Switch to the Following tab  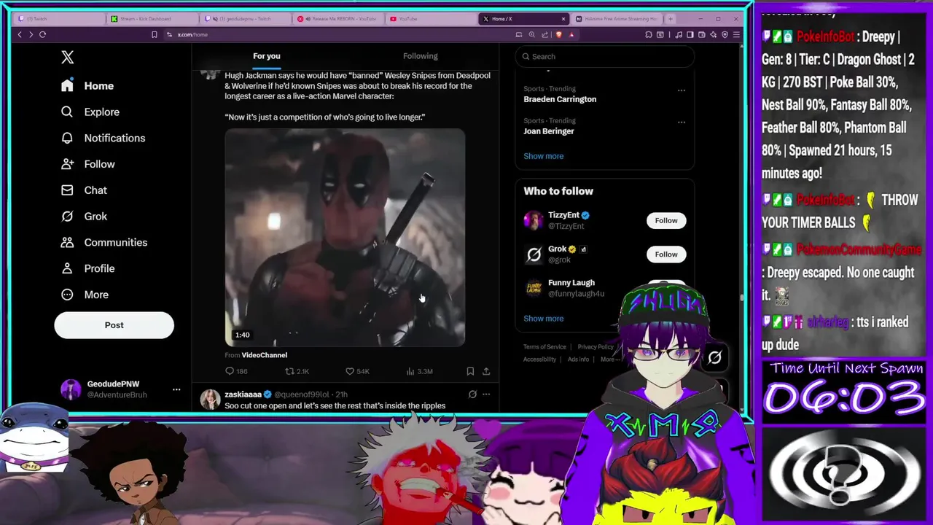421,56
